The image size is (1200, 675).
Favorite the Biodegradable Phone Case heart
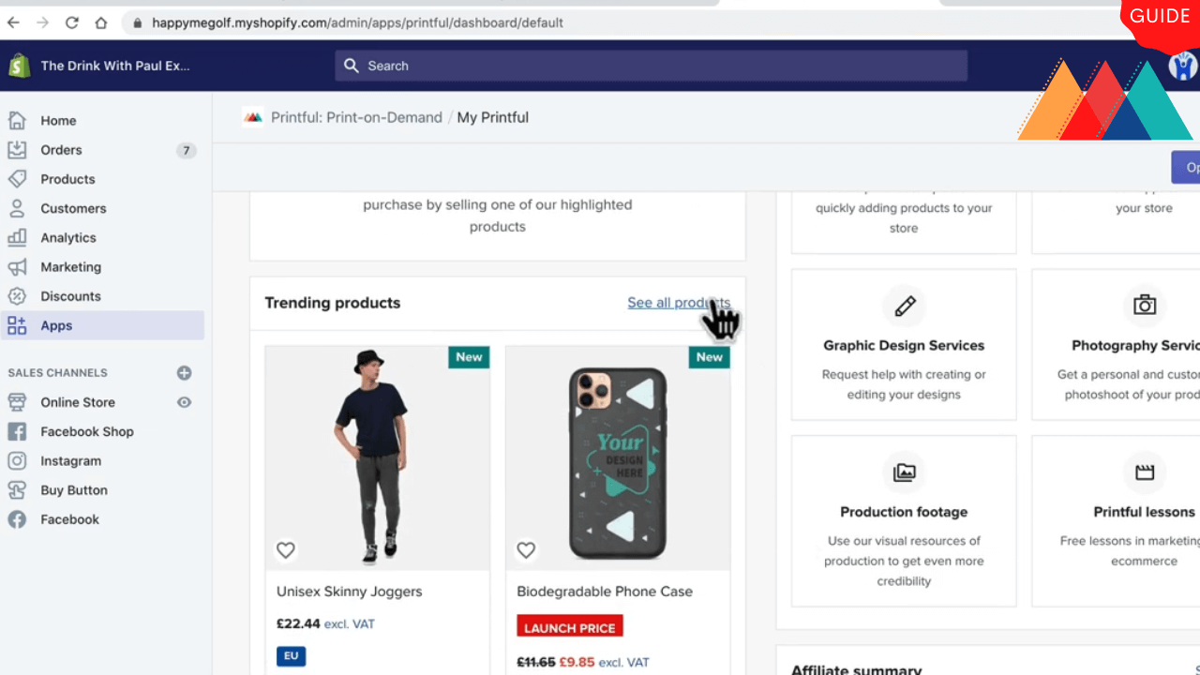tap(526, 550)
